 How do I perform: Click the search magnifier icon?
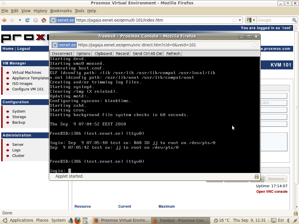294,20
